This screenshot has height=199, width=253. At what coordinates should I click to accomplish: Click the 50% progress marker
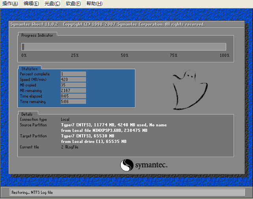coord(125,55)
